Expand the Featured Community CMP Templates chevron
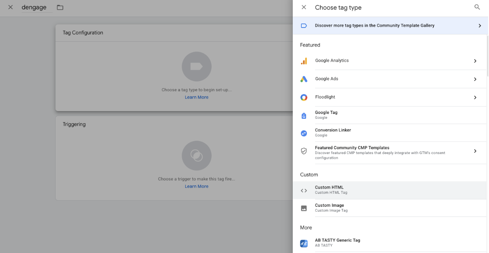 pyautogui.click(x=475, y=151)
